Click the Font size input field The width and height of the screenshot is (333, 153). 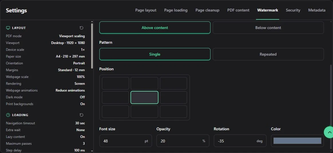[126, 141]
